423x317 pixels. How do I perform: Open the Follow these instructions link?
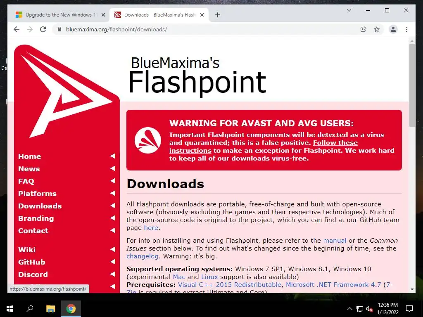click(263, 147)
